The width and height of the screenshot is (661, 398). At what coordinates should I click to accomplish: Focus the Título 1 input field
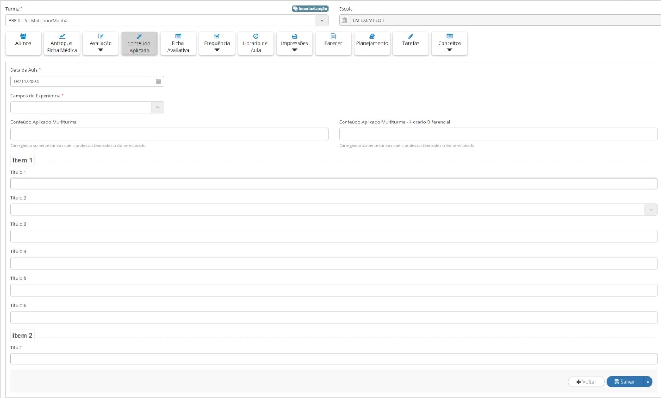(334, 184)
